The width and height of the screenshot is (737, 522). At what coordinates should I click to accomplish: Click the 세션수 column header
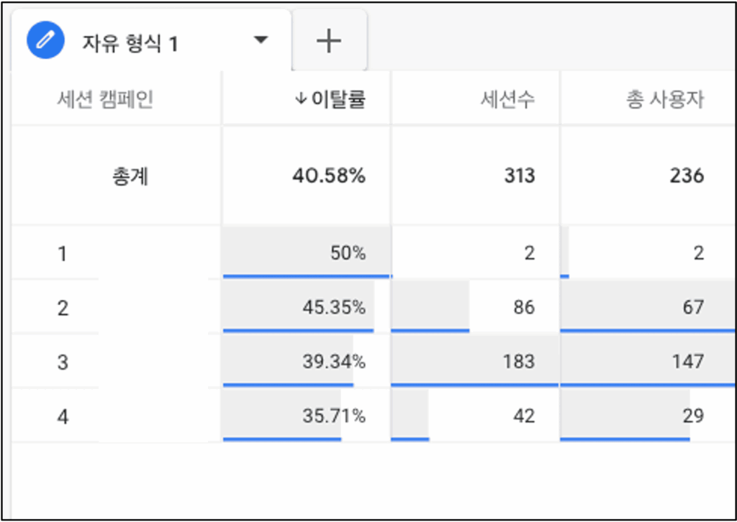(x=507, y=99)
